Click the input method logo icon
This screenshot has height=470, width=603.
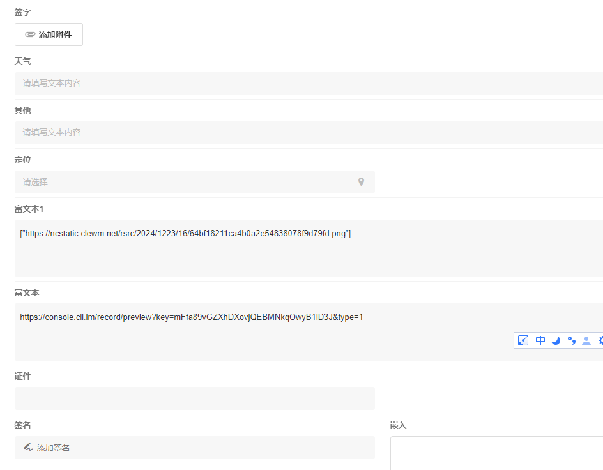523,340
